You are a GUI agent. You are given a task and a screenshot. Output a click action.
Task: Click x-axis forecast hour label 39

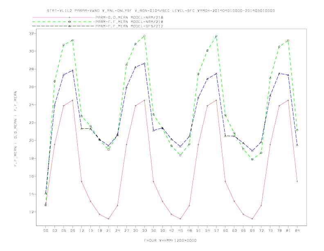162,230
